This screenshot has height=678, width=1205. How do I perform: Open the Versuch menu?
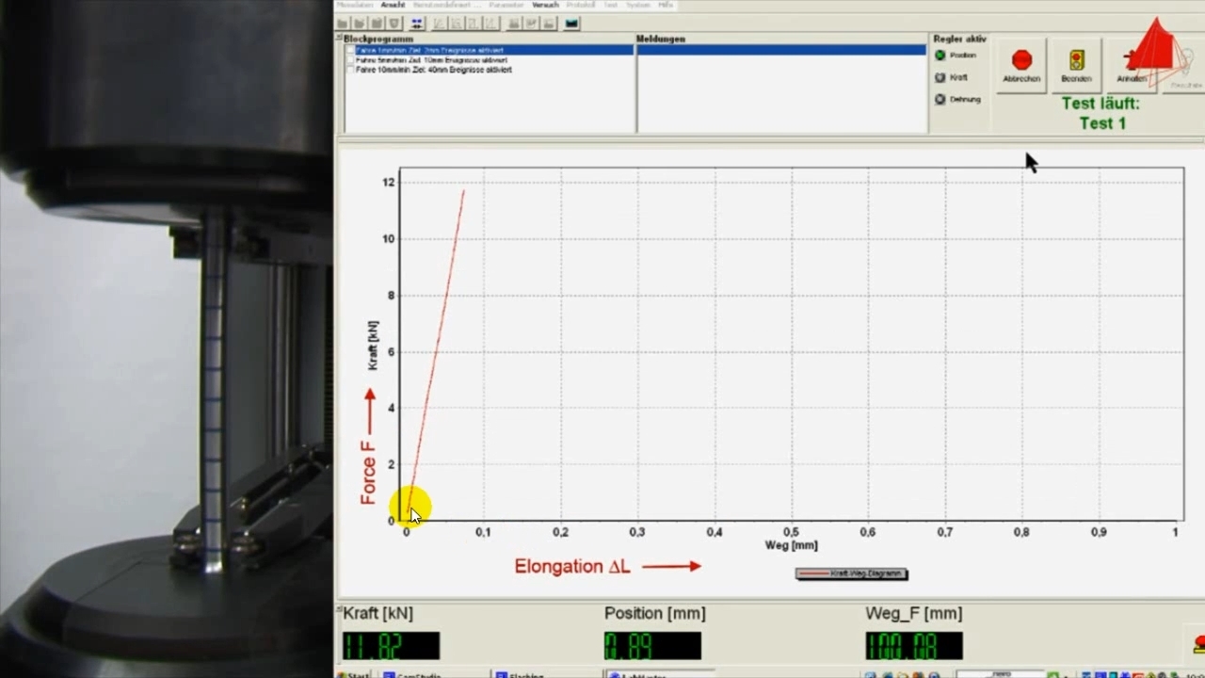[x=545, y=5]
